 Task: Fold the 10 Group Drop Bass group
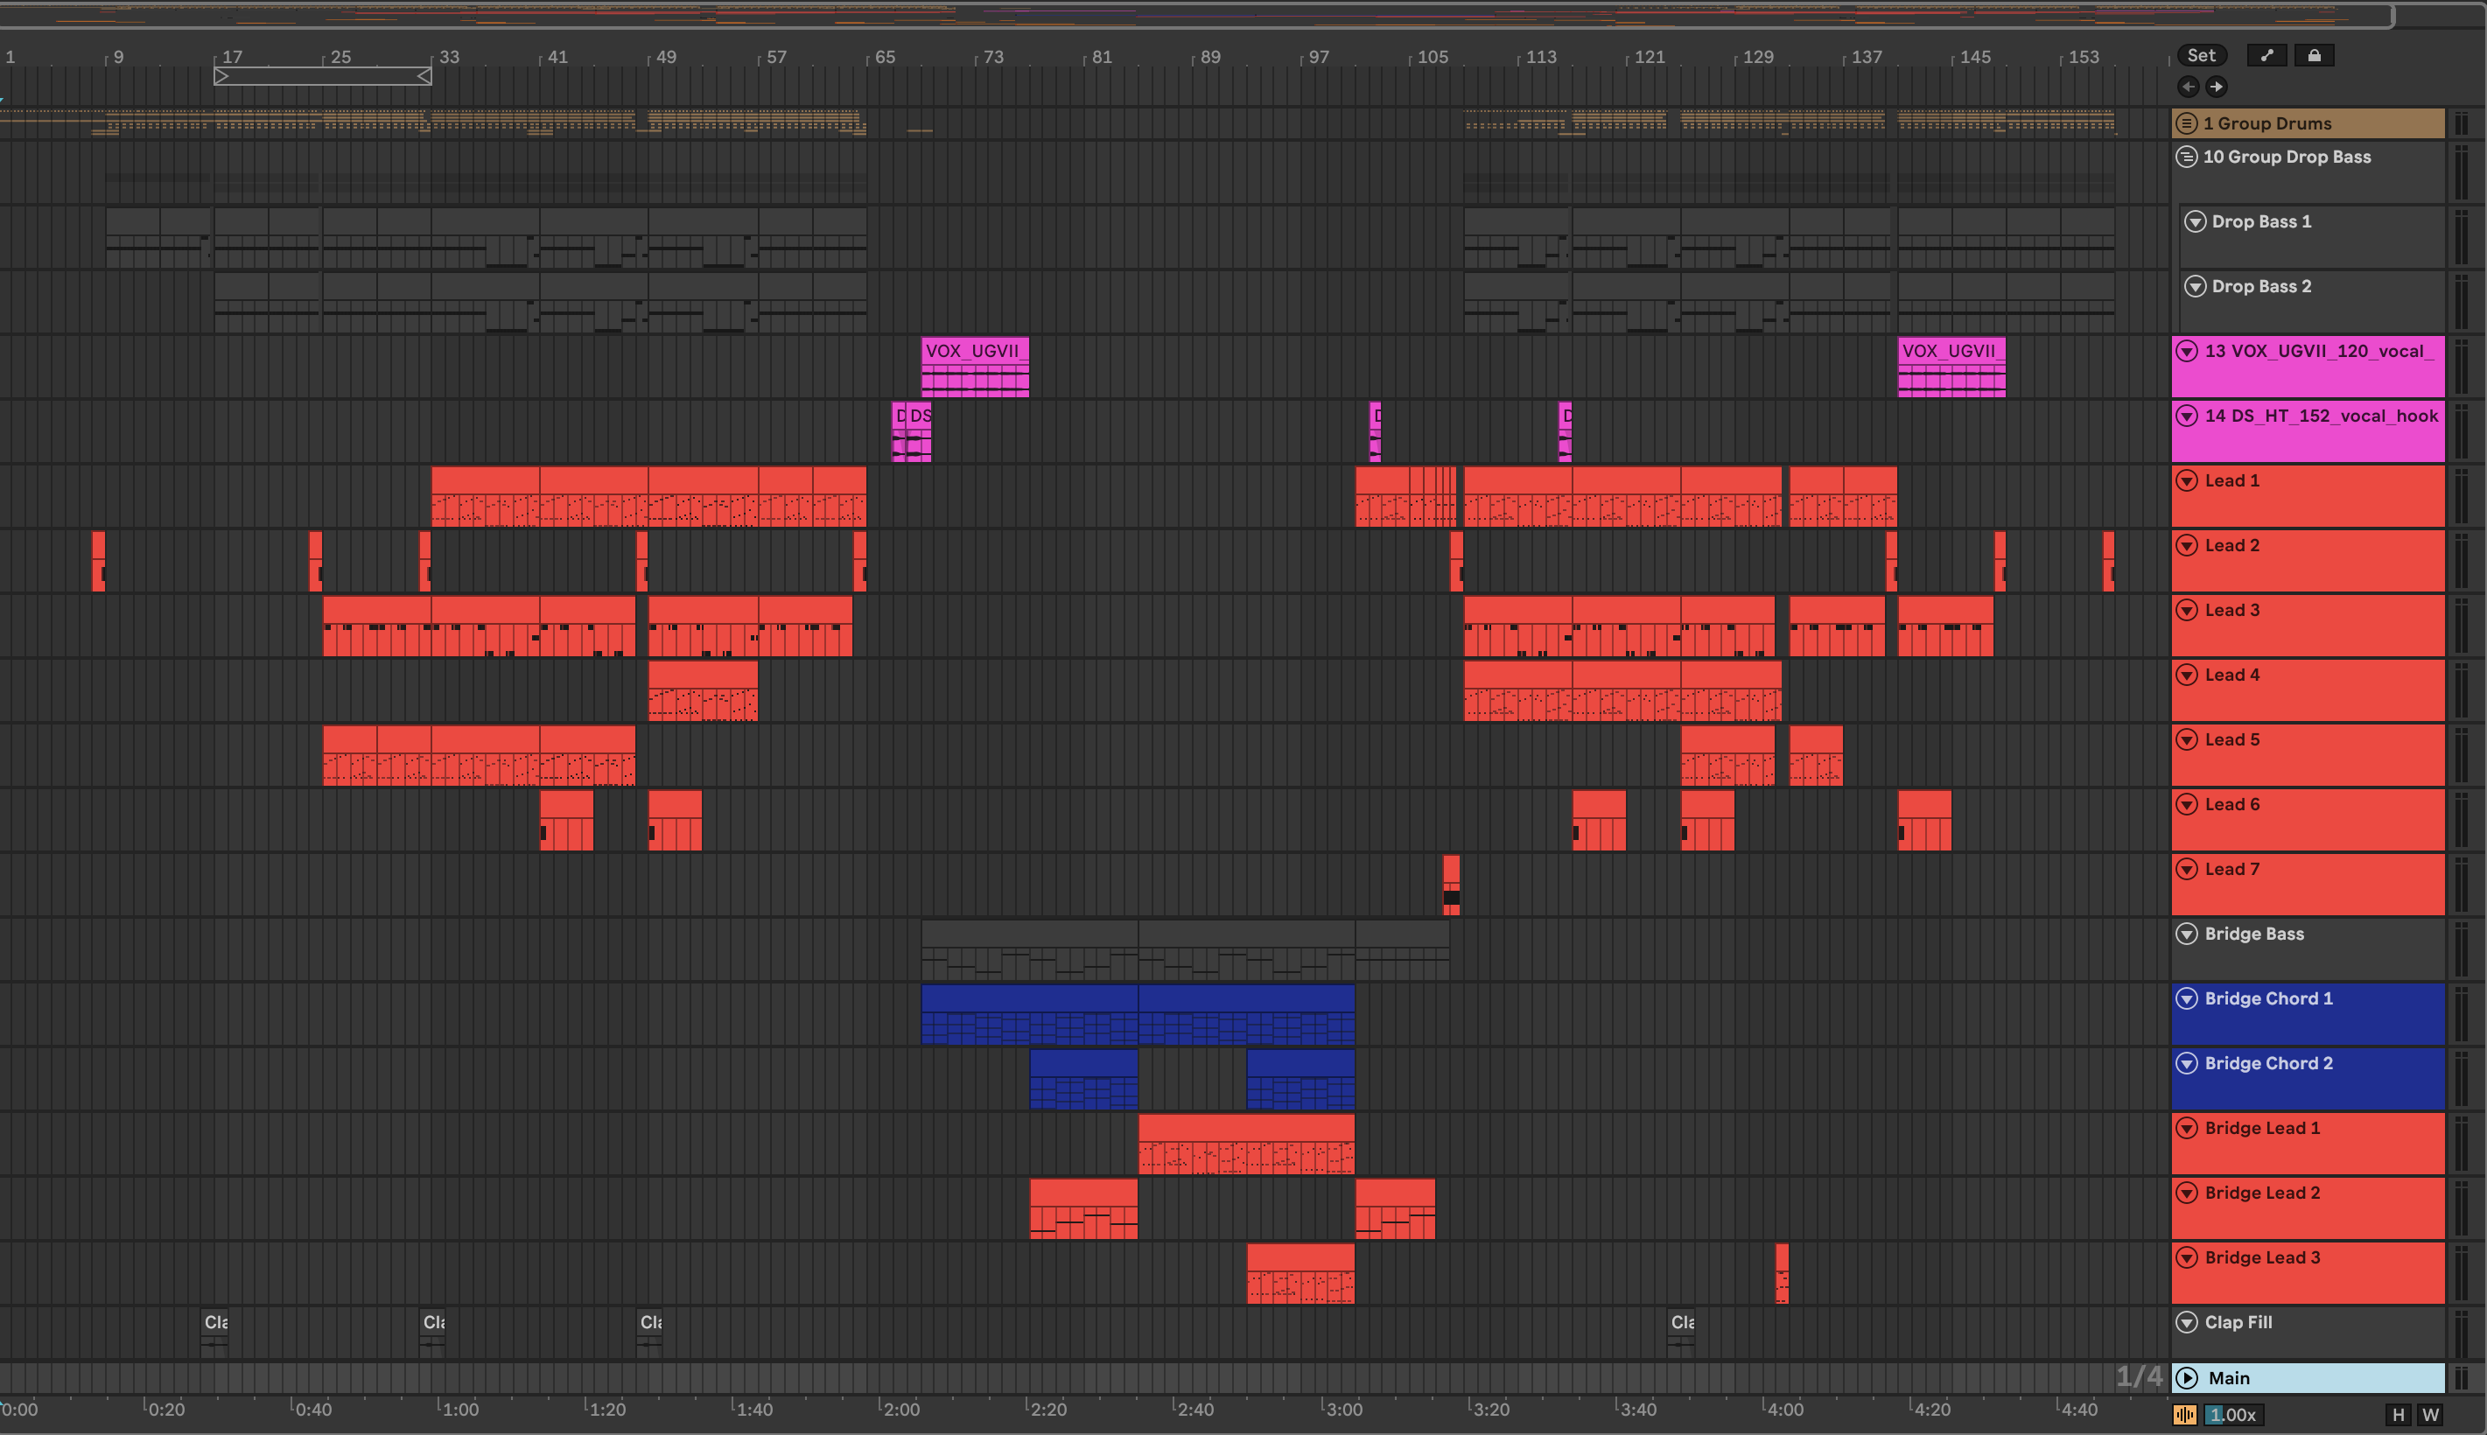2187,157
